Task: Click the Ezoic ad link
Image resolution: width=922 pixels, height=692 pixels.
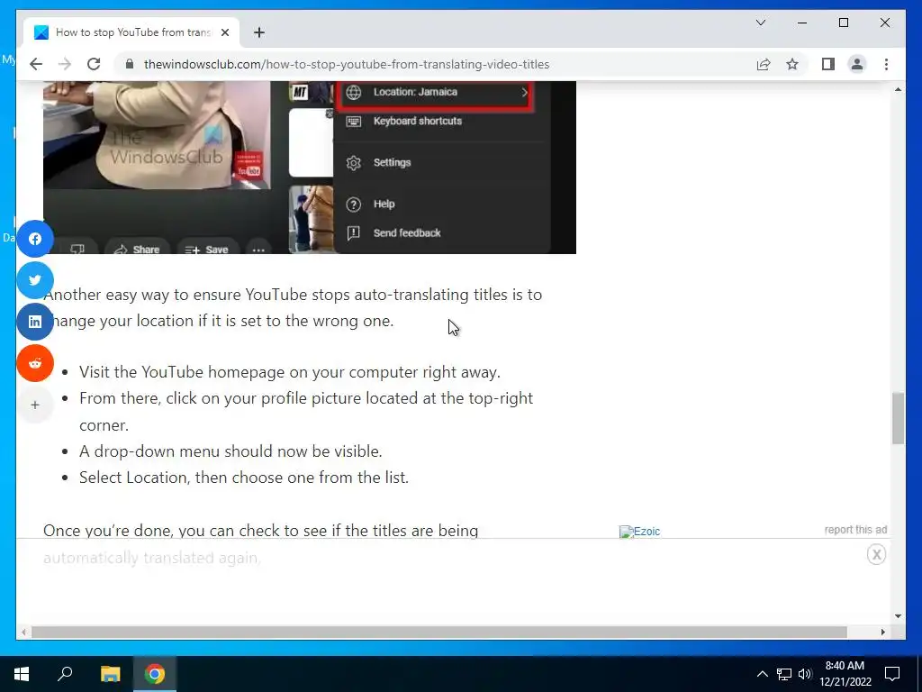Action: coord(640,532)
